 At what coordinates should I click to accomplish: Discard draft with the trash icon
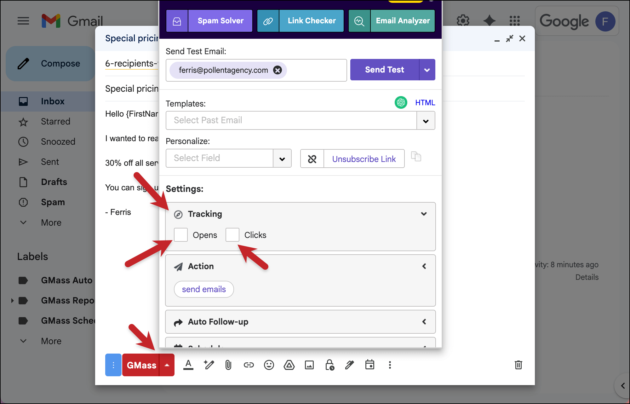[518, 365]
